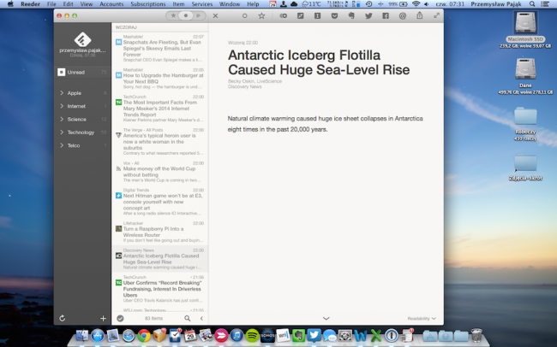Open Notification Center icon
557x347 pixels.
click(544, 4)
